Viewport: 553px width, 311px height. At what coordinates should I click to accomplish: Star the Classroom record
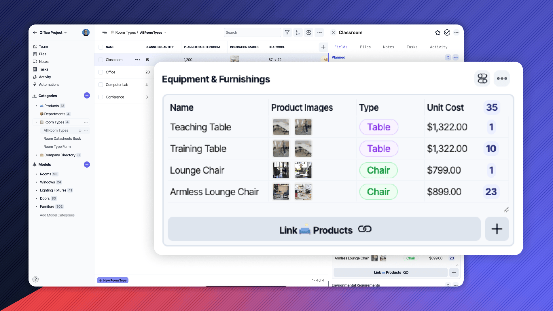[x=438, y=33]
